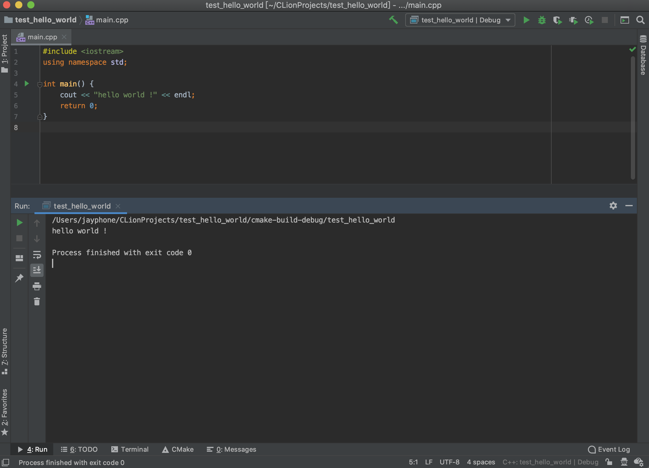The height and width of the screenshot is (468, 649).
Task: Pin the test_hello_world run tab
Action: [x=19, y=278]
